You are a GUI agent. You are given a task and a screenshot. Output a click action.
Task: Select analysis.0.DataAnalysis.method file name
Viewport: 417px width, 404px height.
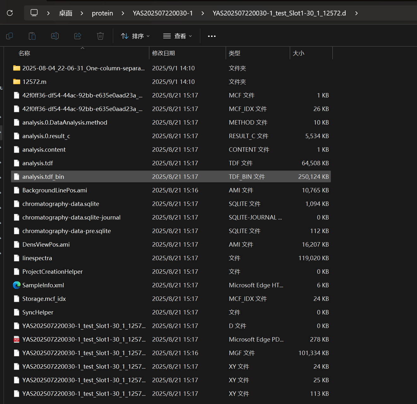(x=65, y=122)
